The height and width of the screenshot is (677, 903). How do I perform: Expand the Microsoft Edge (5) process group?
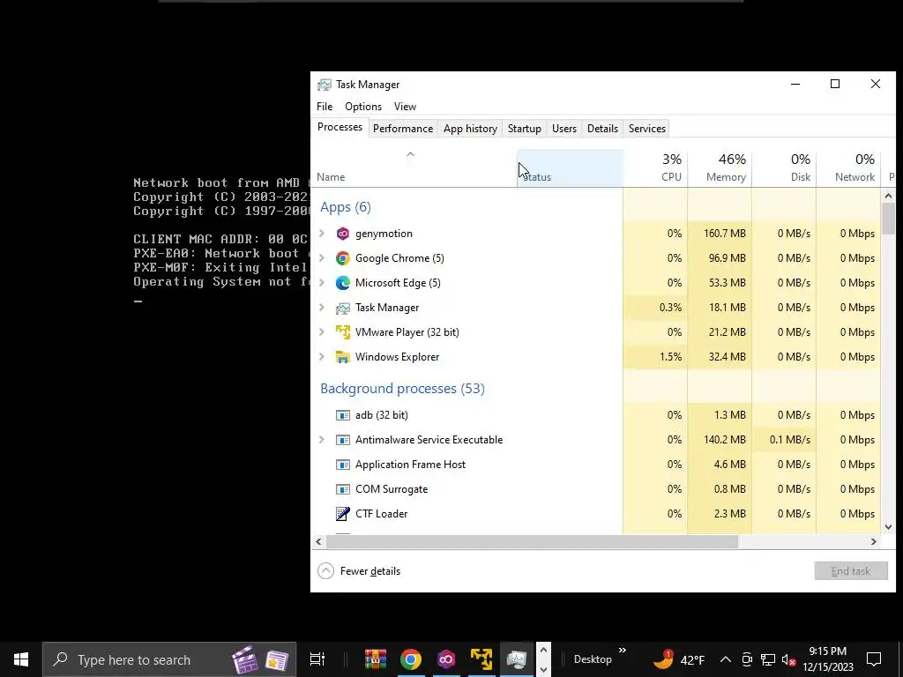tap(322, 283)
